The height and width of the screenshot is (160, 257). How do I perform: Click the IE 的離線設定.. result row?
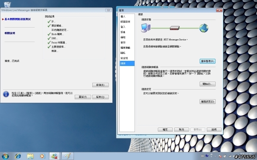click(60, 30)
